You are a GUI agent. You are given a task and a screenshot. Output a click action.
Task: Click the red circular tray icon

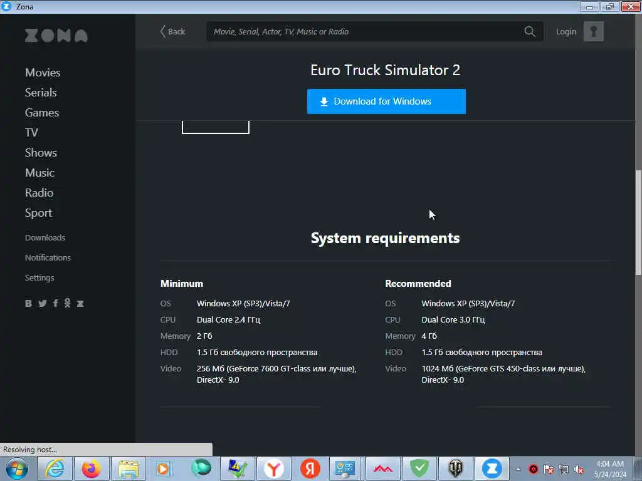tap(533, 469)
